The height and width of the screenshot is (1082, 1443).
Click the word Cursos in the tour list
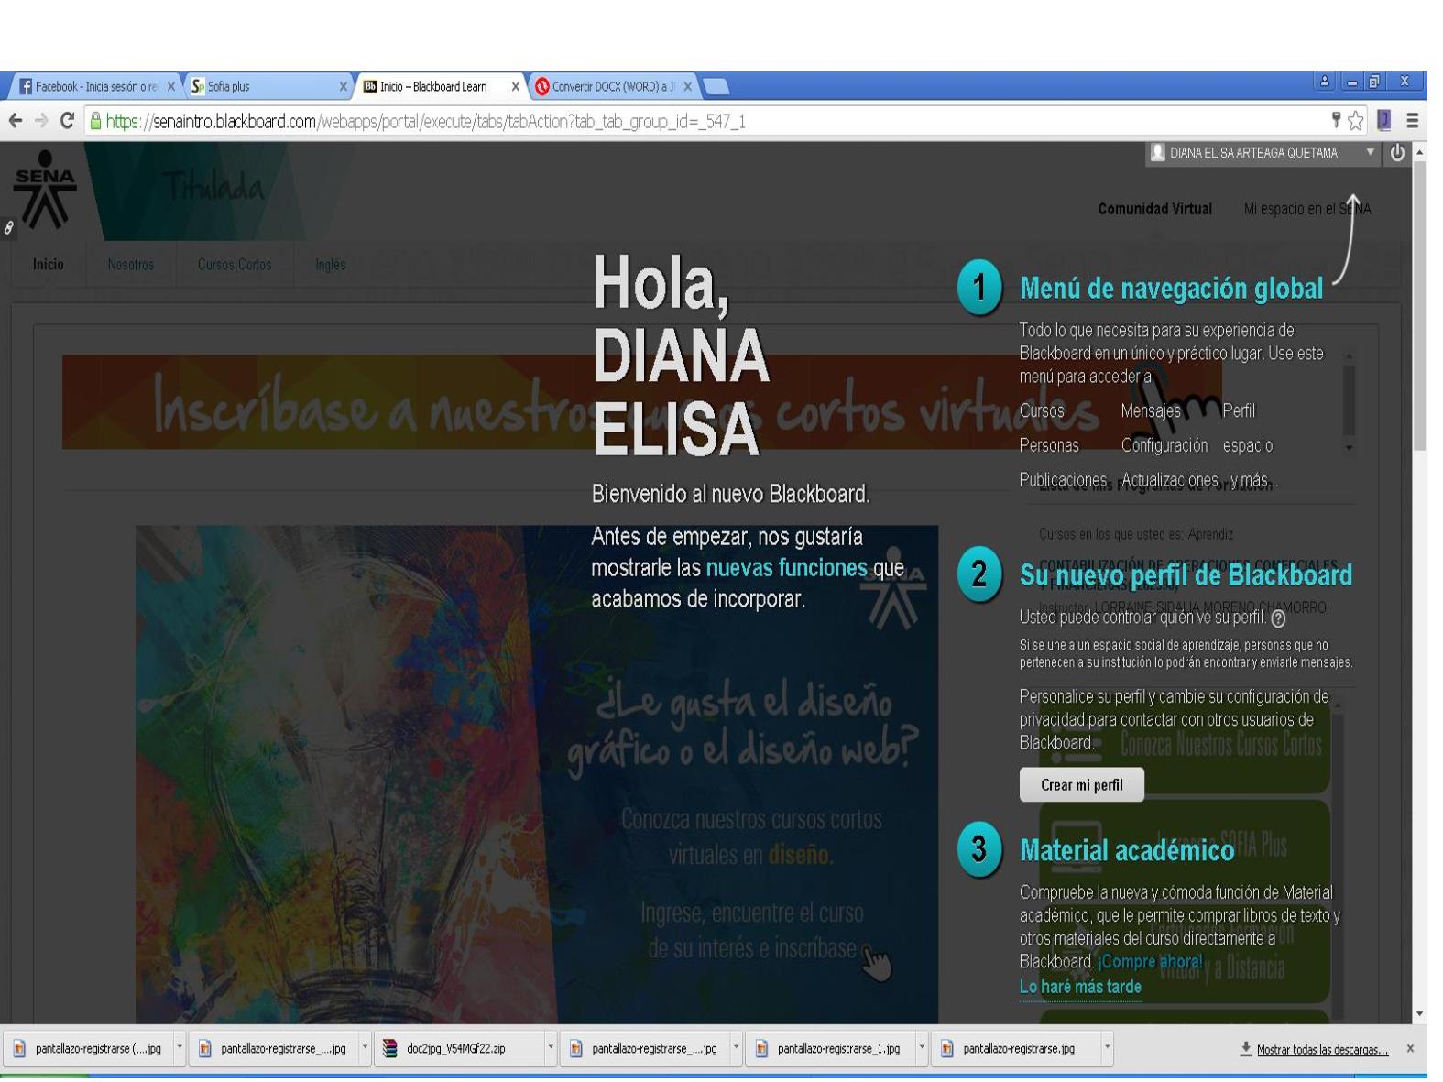tap(1042, 410)
